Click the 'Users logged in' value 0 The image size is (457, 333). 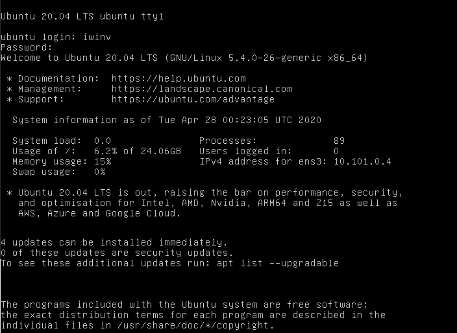coord(336,151)
